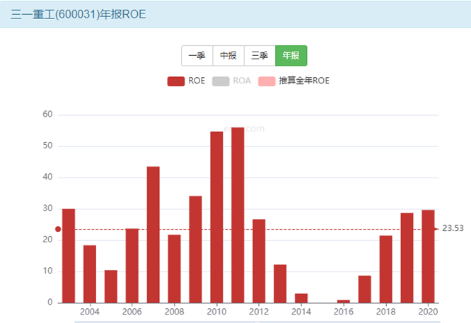This screenshot has width=471, height=323.
Task: Click the pink 推算全年ROE legend swatch
Action: [x=267, y=81]
